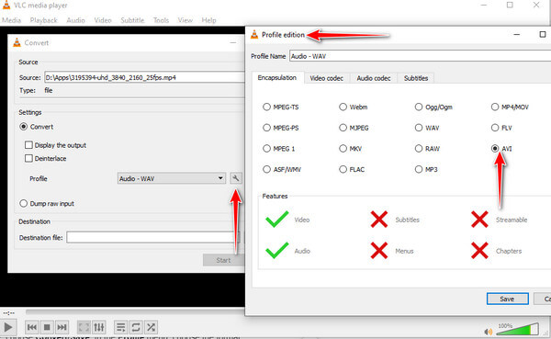This screenshot has width=551, height=339.
Task: Minimize the Profile edition window
Action: click(x=516, y=35)
